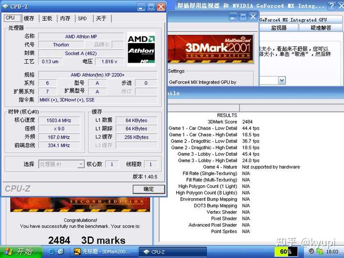Close the CPU-Z window
Image resolution: width=344 pixels, height=258 pixels.
click(161, 7)
